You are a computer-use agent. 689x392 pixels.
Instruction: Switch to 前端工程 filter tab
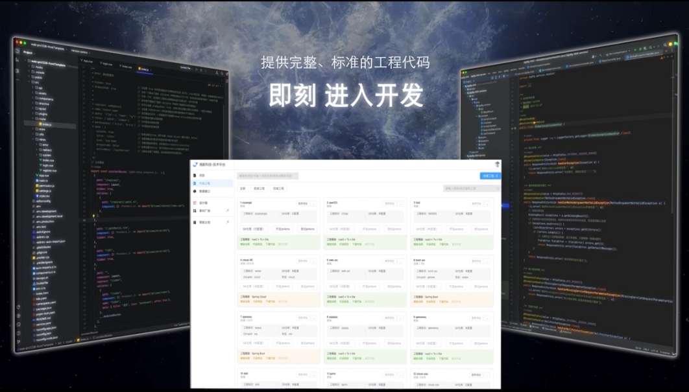tap(260, 189)
